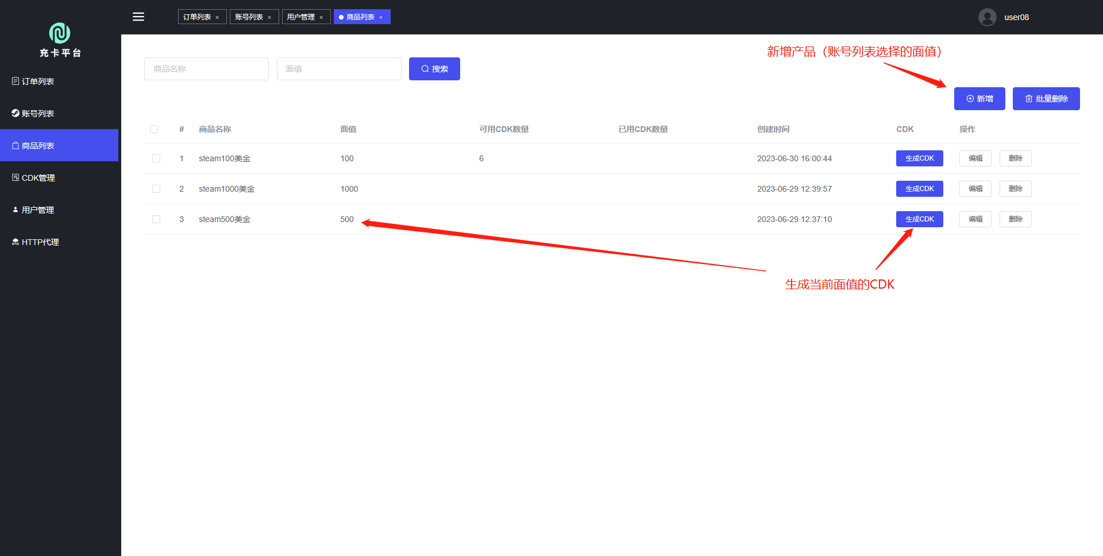Click the blue 搜索 button
The width and height of the screenshot is (1103, 556).
(434, 69)
